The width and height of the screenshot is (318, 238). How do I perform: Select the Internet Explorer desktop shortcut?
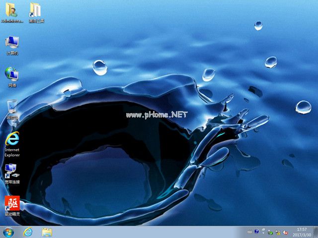pos(12,144)
